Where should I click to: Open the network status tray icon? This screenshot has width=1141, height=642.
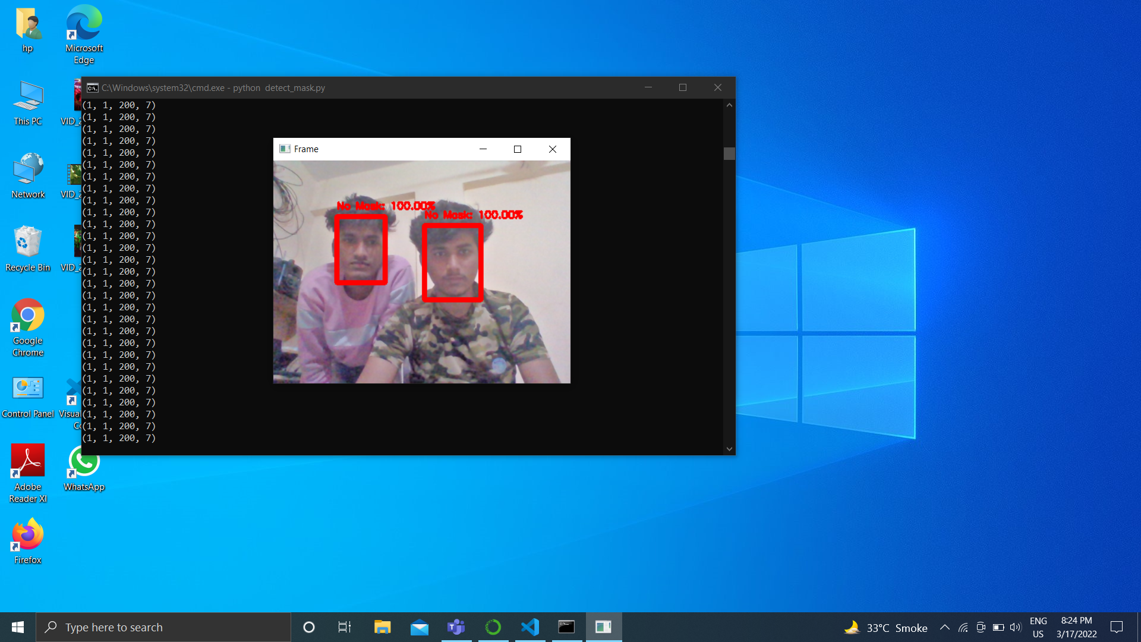963,627
